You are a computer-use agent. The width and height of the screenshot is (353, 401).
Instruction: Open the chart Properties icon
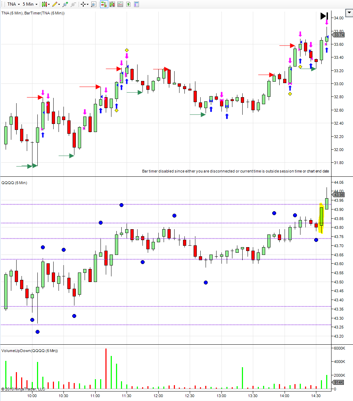click(x=136, y=4)
